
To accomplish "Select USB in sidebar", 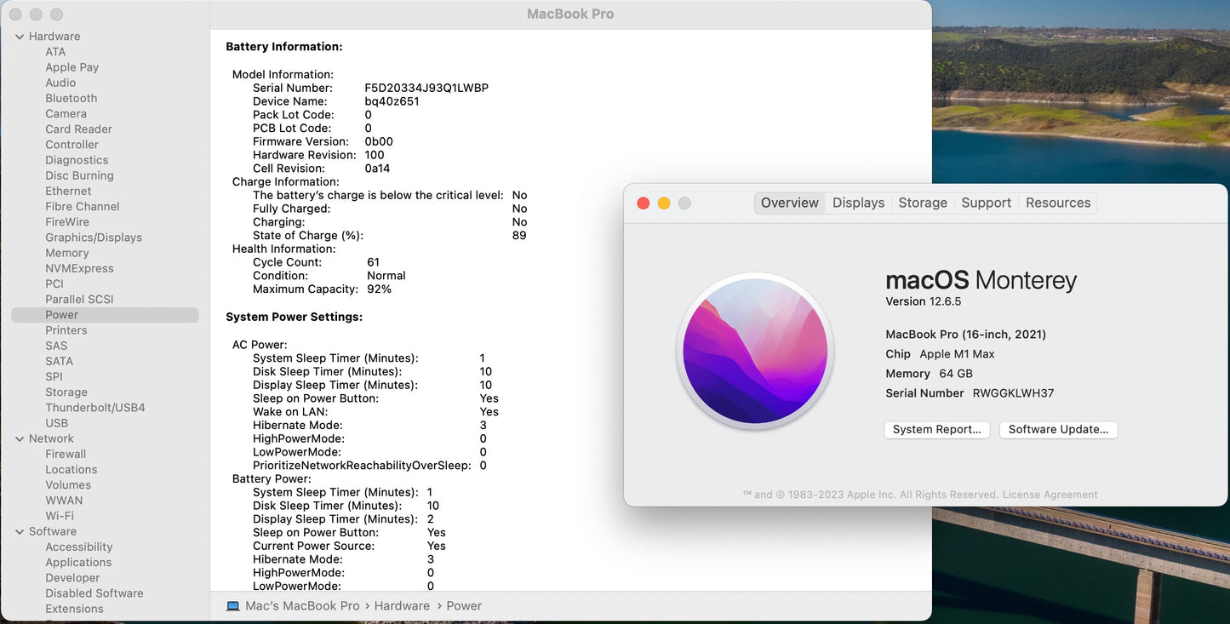I will tap(57, 423).
